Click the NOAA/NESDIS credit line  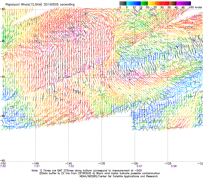119,176
